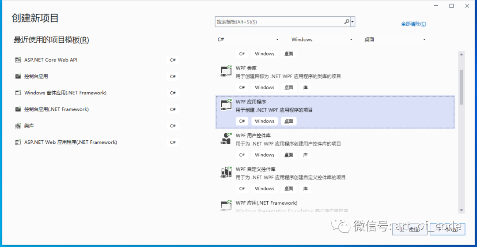The height and width of the screenshot is (247, 477).
Task: Click the 上一步 button
Action: click(409, 229)
